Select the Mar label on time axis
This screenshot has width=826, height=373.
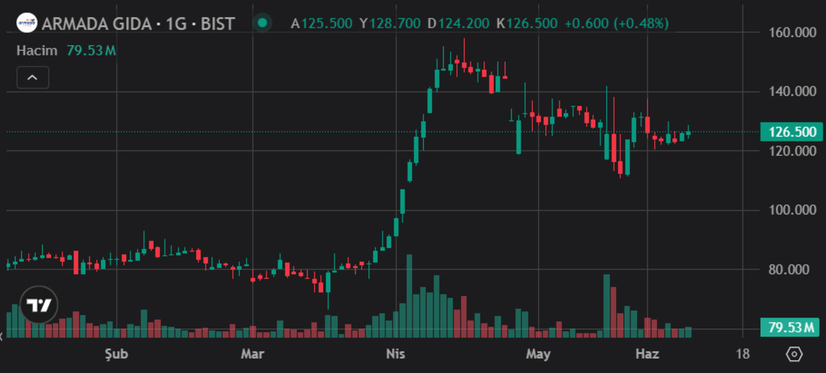253,354
